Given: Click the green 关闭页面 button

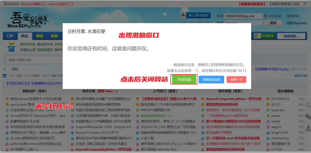Looking at the screenshot, I should point(184,79).
